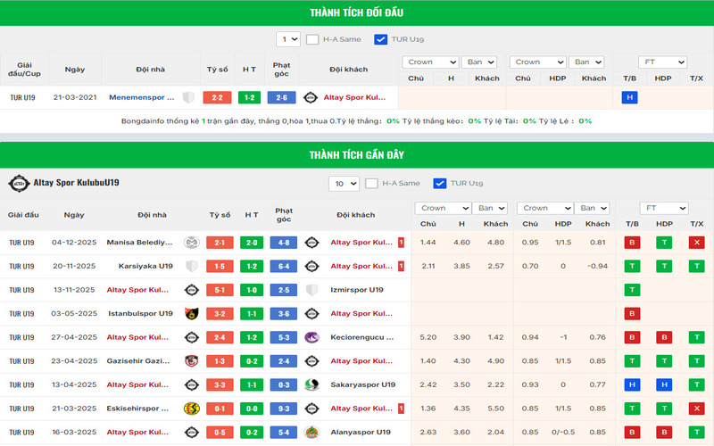Open the match count dropdown showing 10
This screenshot has width=714, height=446.
344,184
